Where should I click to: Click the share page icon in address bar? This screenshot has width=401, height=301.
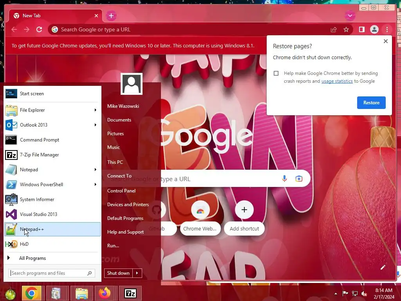pyautogui.click(x=334, y=30)
